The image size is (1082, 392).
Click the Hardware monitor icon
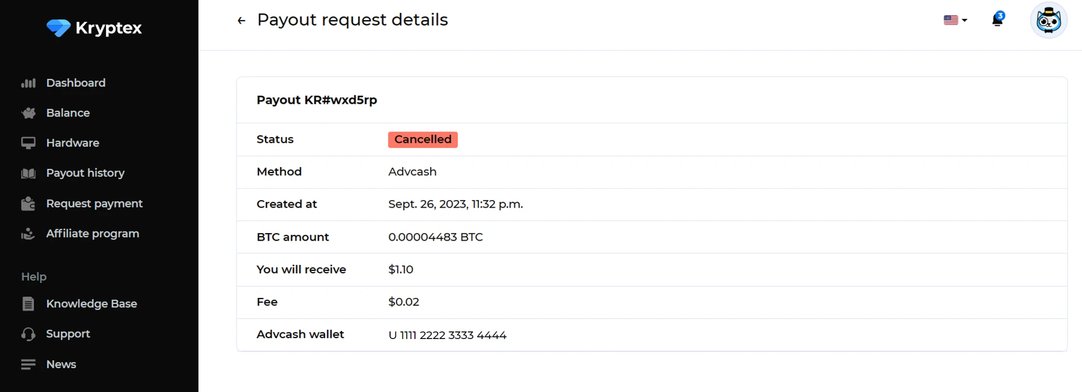click(x=28, y=143)
